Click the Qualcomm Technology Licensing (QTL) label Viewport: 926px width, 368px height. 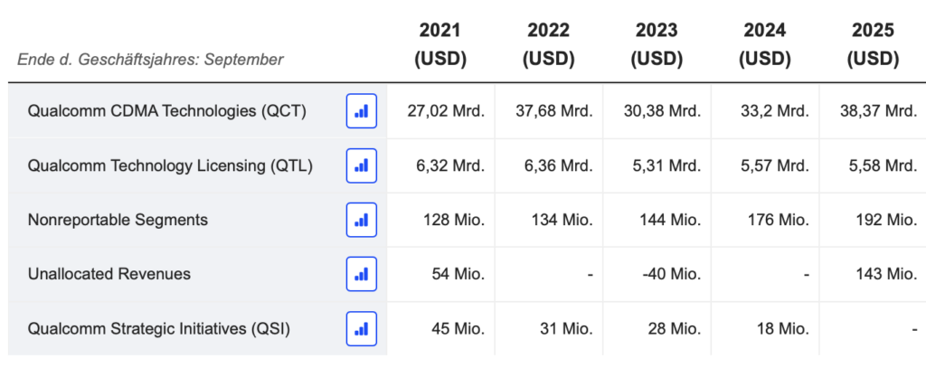pyautogui.click(x=170, y=166)
